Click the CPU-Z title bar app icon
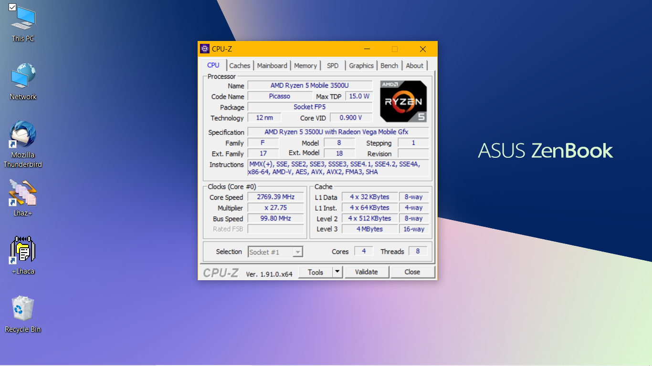The width and height of the screenshot is (652, 366). tap(205, 49)
